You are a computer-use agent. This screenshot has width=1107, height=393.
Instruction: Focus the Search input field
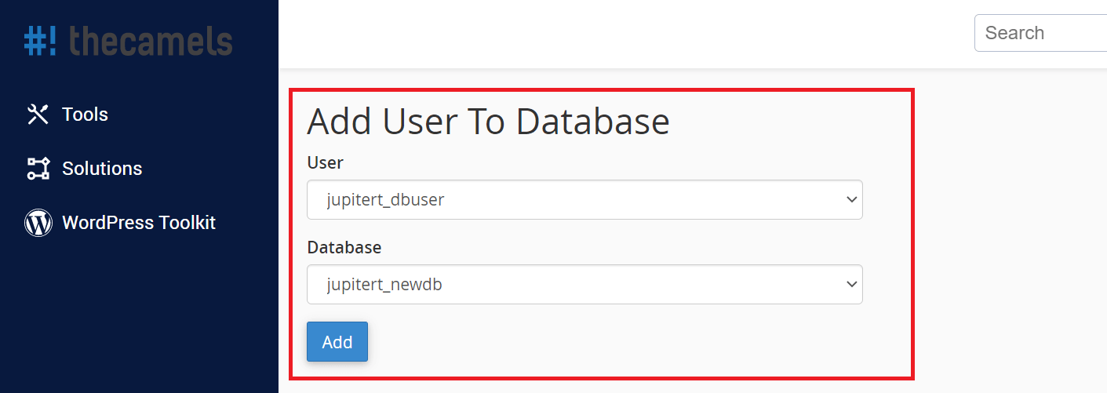tap(1040, 33)
